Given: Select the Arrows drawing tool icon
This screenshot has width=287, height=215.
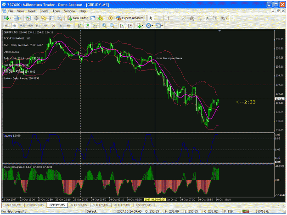Looking at the screenshot, I should tap(223, 18).
